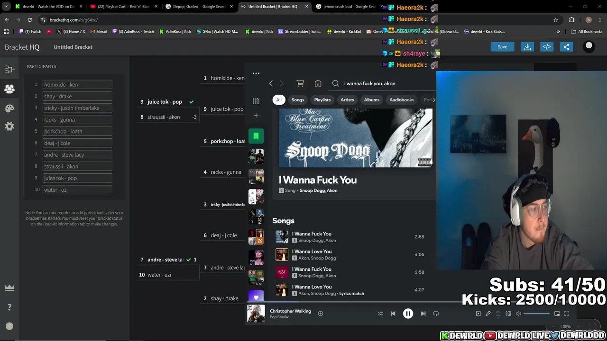Screen dimensions: 607x341
Task: Open lyrics microphone icon in Spotify
Action: point(488,314)
